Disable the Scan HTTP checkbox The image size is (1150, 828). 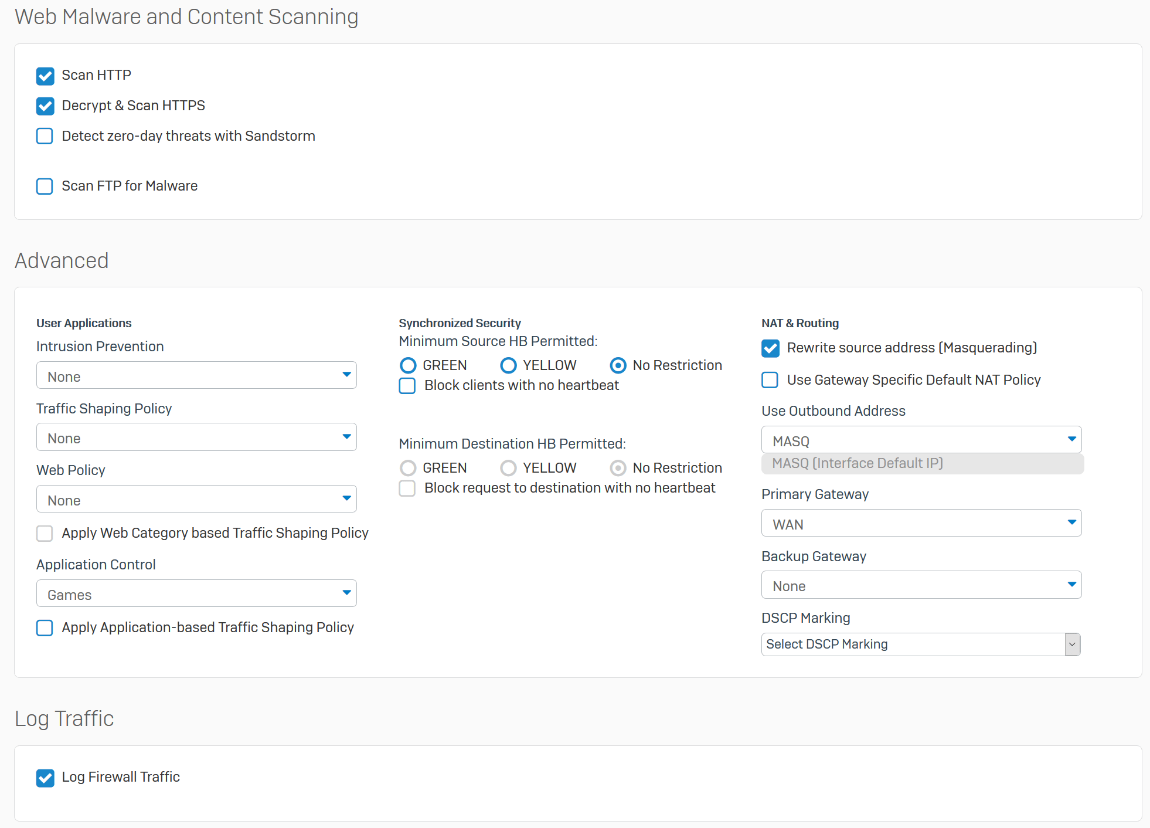click(x=45, y=76)
